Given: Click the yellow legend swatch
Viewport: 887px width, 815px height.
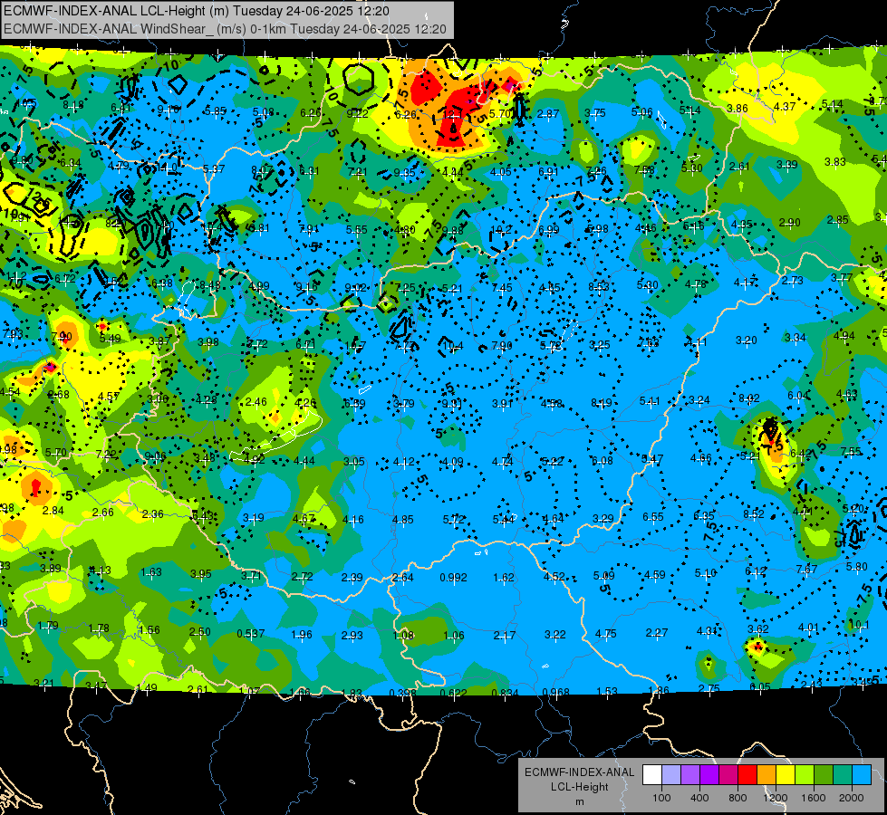Looking at the screenshot, I should [x=786, y=775].
